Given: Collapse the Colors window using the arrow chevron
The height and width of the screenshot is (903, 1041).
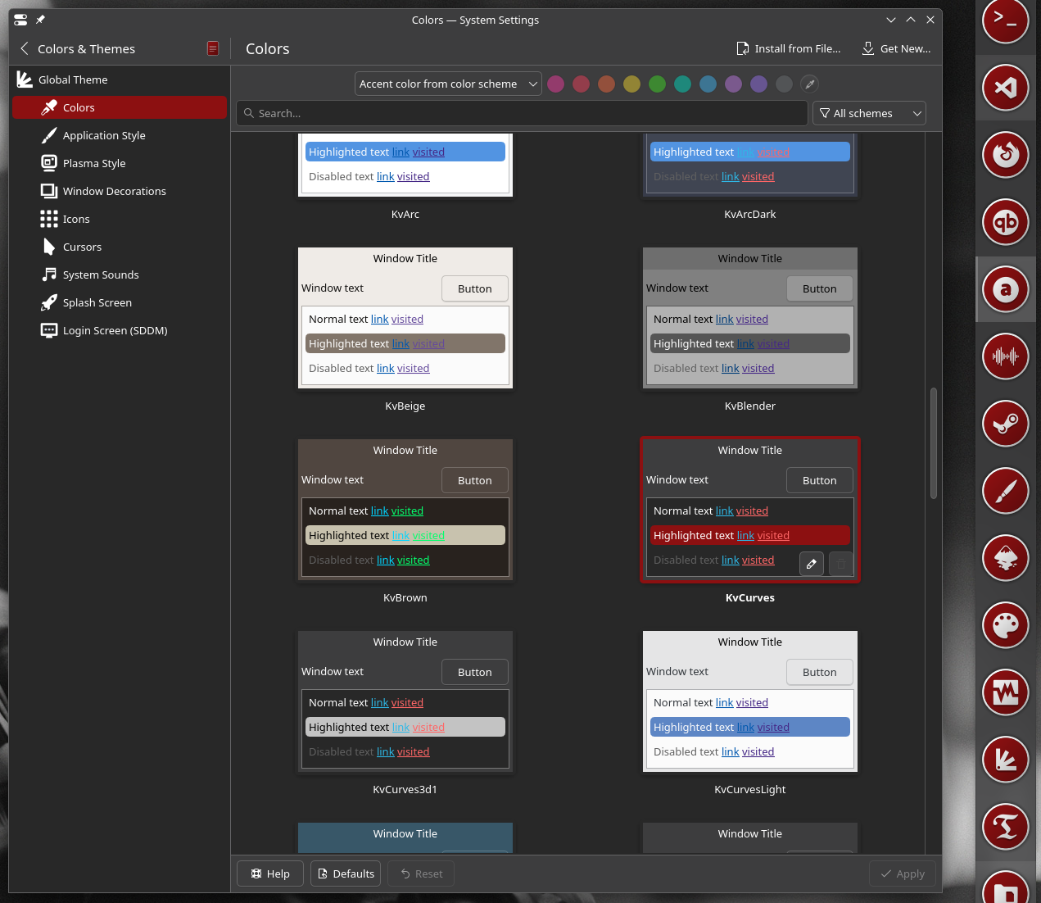Looking at the screenshot, I should (x=890, y=20).
